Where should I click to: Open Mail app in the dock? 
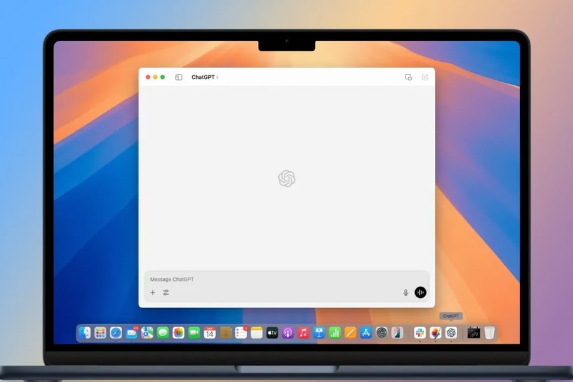coord(132,332)
